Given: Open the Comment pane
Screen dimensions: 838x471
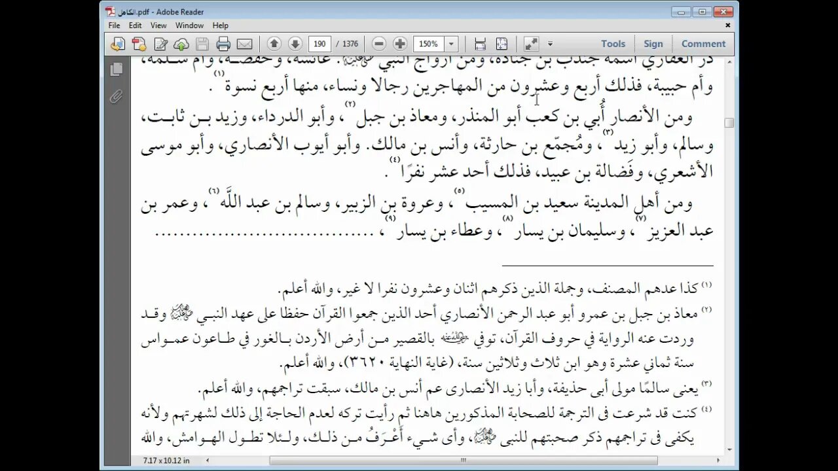Looking at the screenshot, I should click(x=704, y=44).
